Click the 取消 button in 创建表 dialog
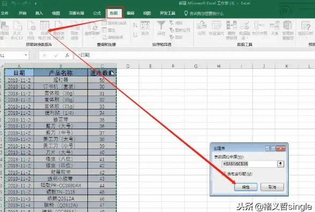This screenshot has width=315, height=212. pyautogui.click(x=272, y=187)
